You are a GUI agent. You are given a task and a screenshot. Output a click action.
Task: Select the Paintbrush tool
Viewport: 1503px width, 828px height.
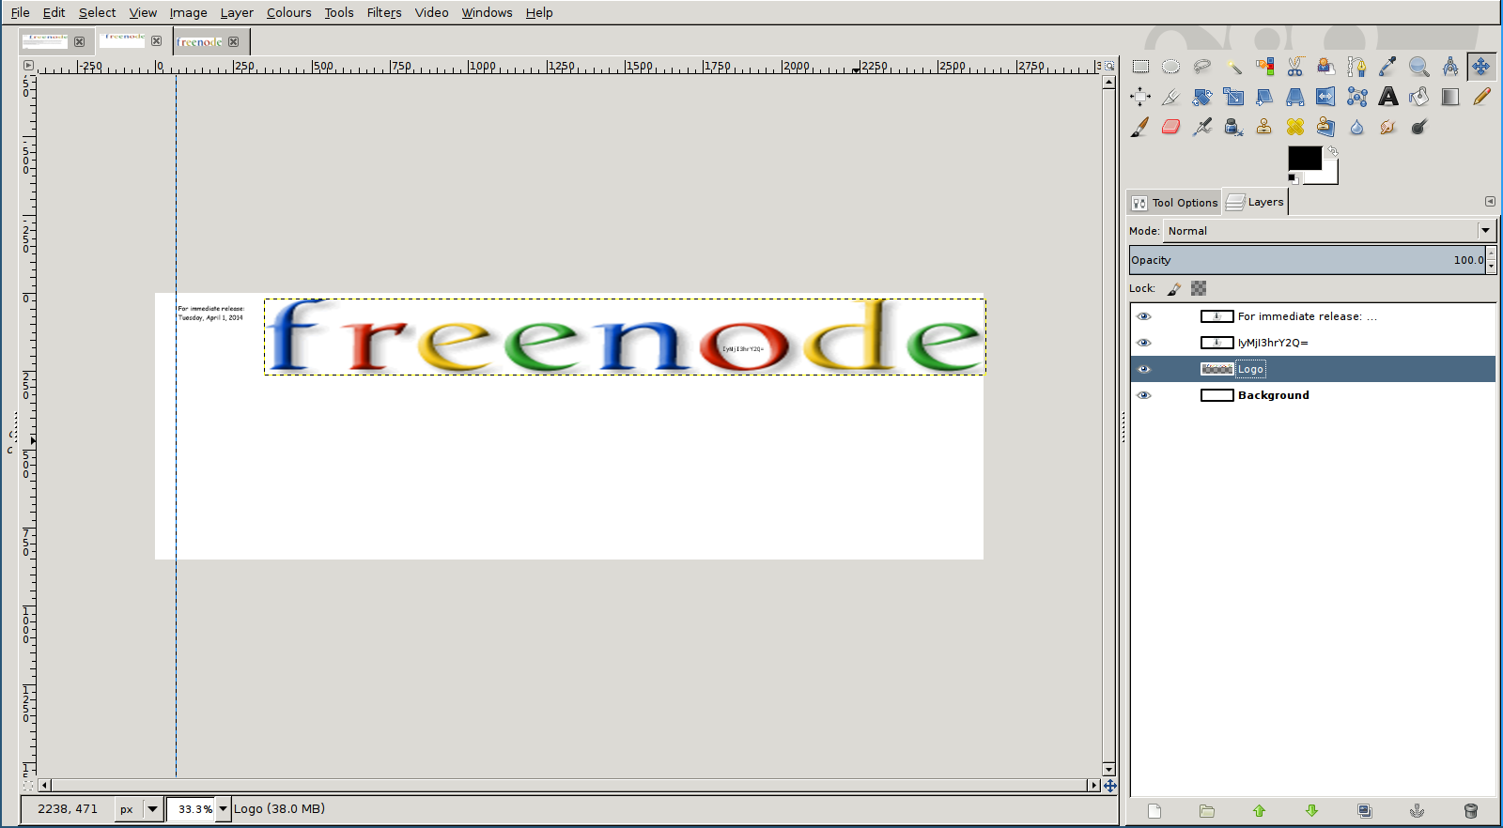click(x=1140, y=127)
